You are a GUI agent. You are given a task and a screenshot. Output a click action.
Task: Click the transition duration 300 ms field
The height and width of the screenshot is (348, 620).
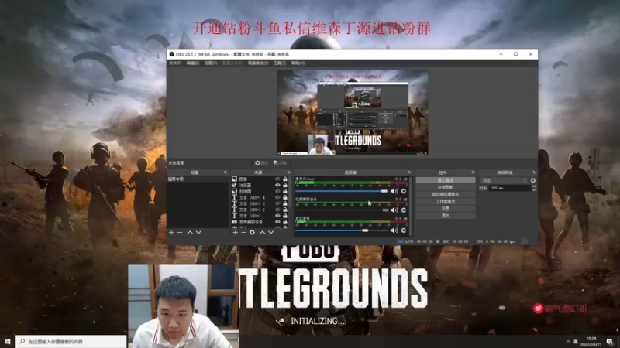coord(510,188)
